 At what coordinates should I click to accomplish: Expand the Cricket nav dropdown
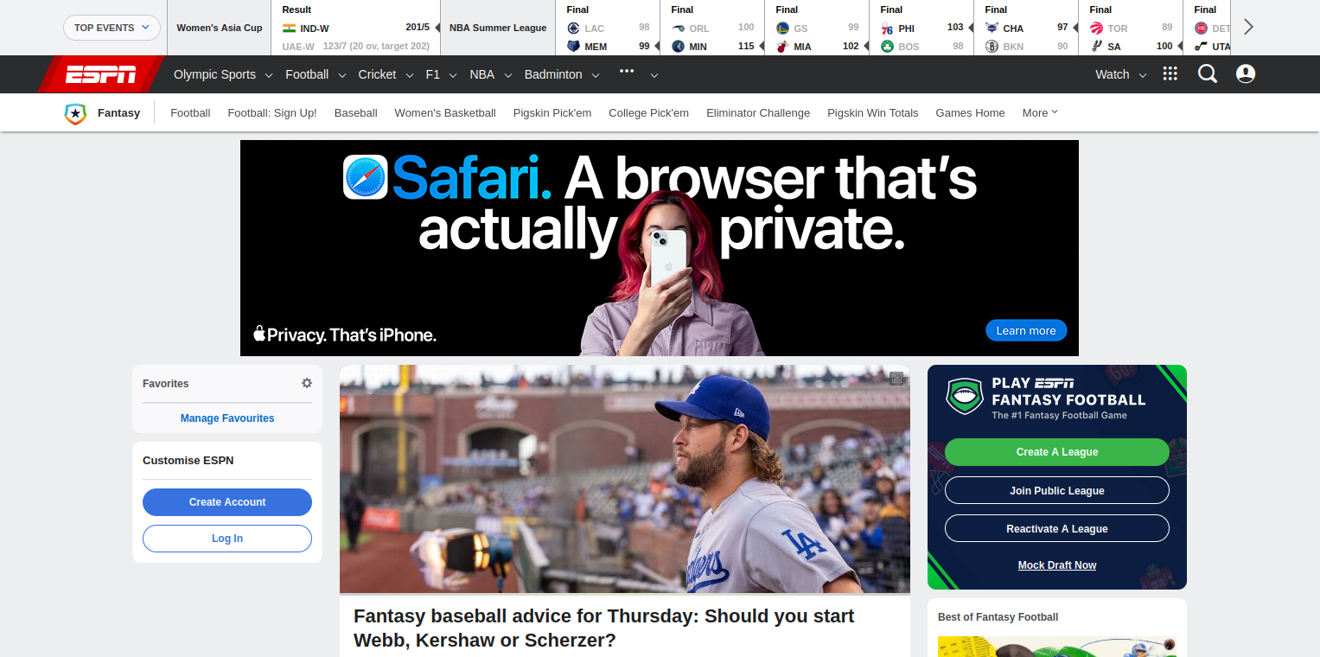pos(386,74)
